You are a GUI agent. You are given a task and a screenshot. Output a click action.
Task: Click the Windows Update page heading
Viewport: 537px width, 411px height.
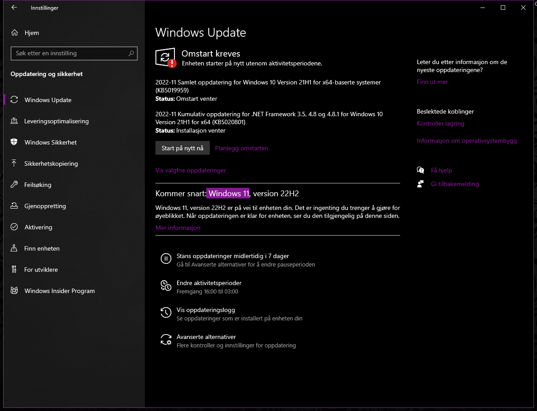(x=200, y=32)
